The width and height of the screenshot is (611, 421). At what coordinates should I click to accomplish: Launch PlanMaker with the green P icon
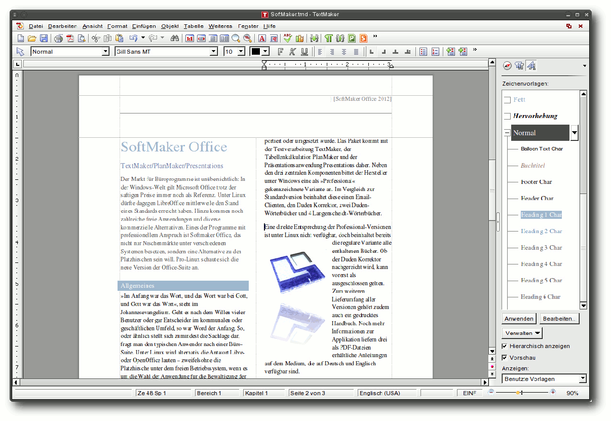pyautogui.click(x=352, y=38)
